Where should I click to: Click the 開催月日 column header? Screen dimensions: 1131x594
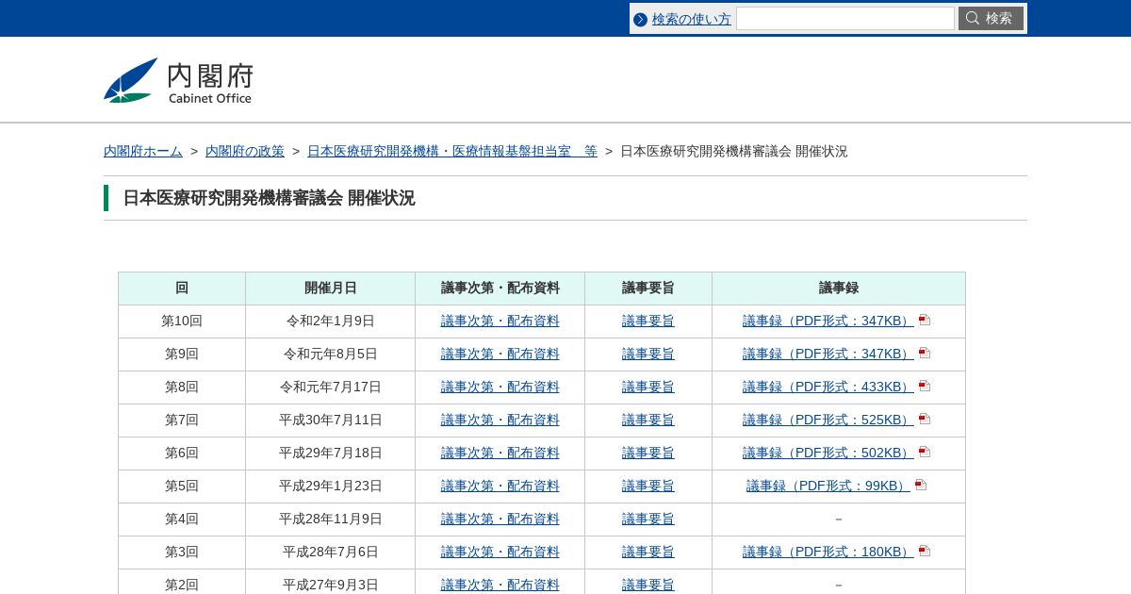click(331, 288)
